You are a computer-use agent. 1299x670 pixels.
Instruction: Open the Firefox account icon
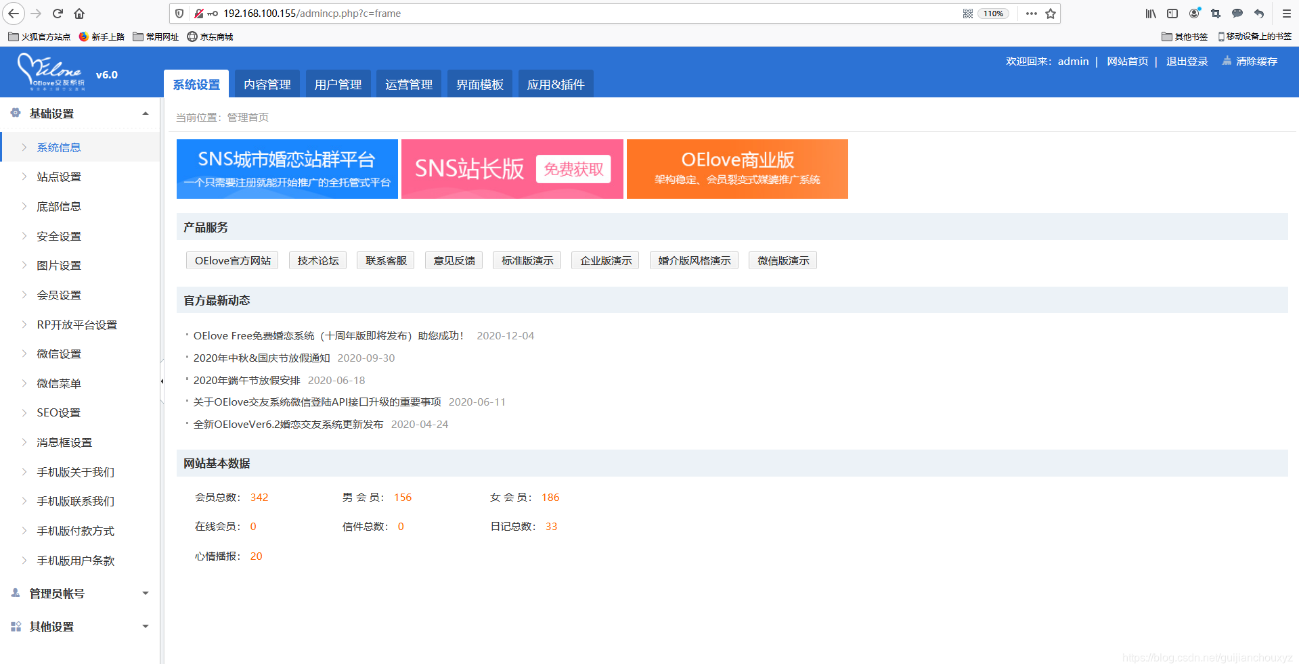click(1194, 14)
